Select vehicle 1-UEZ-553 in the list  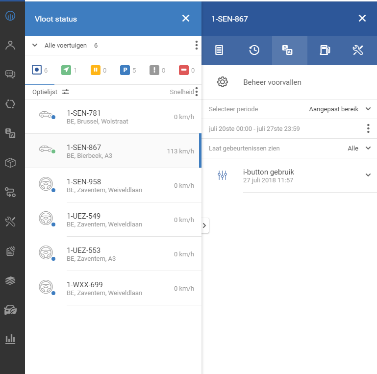[x=113, y=254]
